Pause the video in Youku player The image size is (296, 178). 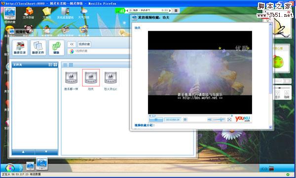[156, 119]
